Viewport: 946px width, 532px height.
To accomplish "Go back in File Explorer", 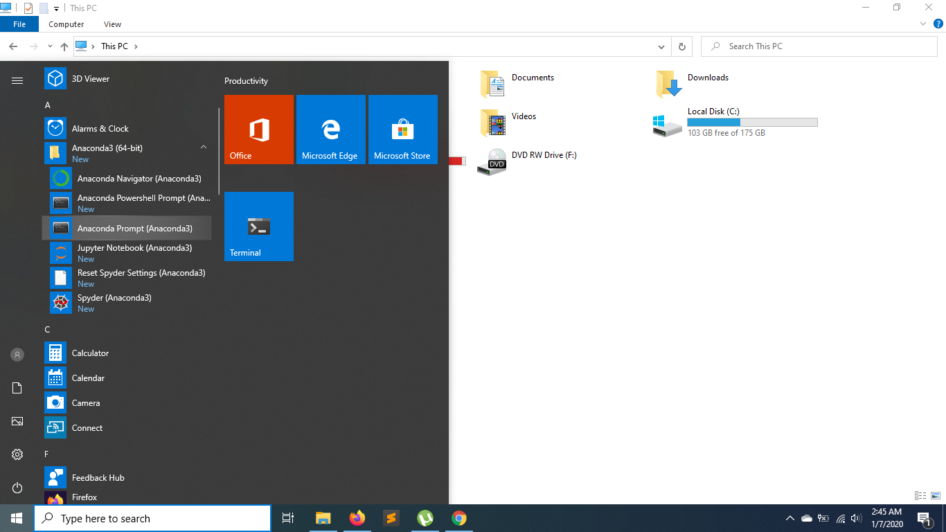I will click(x=13, y=46).
